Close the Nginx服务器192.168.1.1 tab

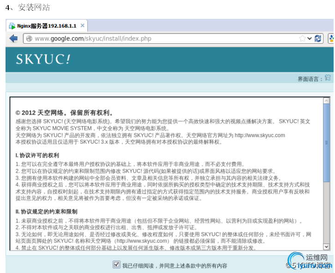83,26
